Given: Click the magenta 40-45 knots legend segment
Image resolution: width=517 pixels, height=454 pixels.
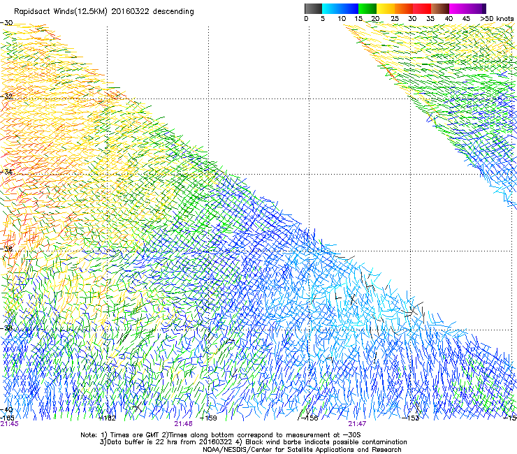Looking at the screenshot, I should click(458, 8).
